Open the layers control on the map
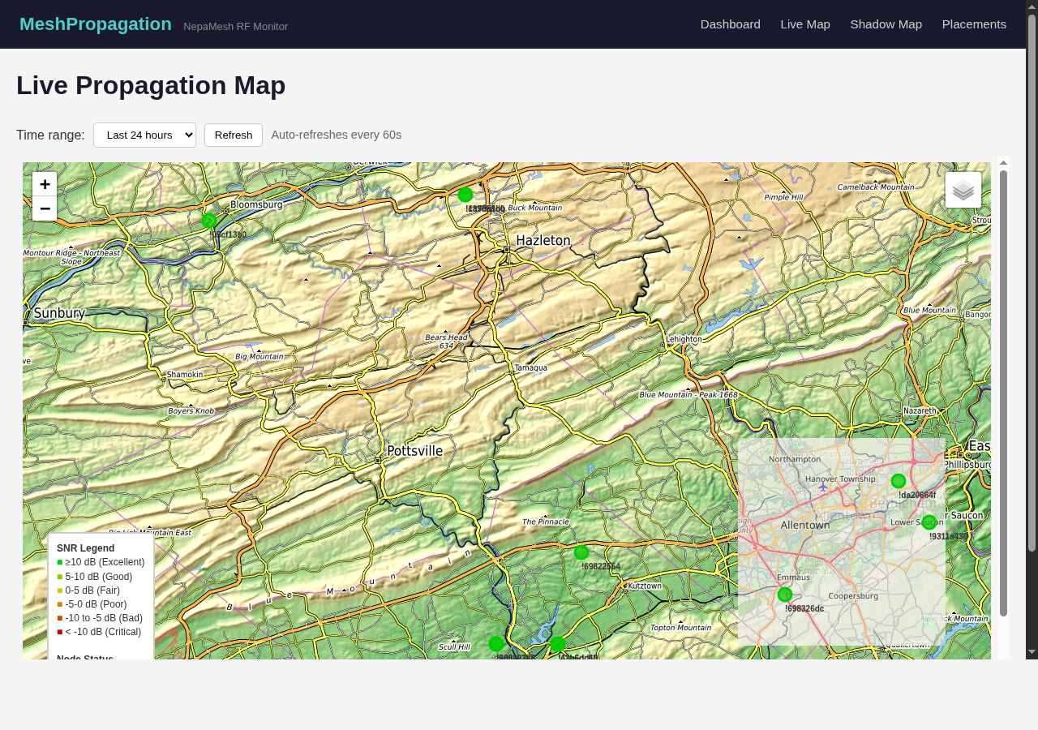The image size is (1038, 730). (x=963, y=188)
